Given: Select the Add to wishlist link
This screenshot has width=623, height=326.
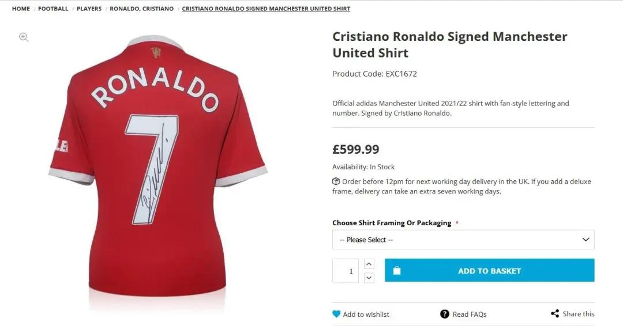Looking at the screenshot, I should click(366, 314).
